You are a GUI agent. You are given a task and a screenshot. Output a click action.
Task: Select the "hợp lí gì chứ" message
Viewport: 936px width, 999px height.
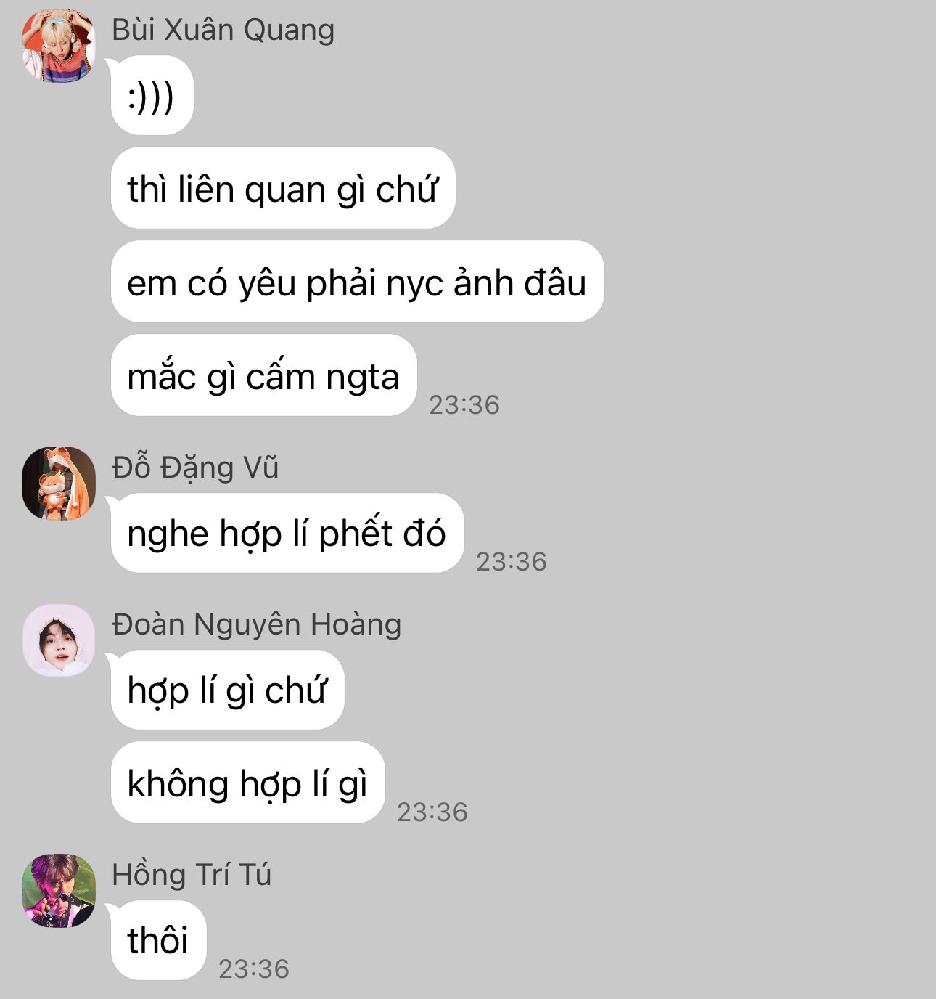[227, 690]
